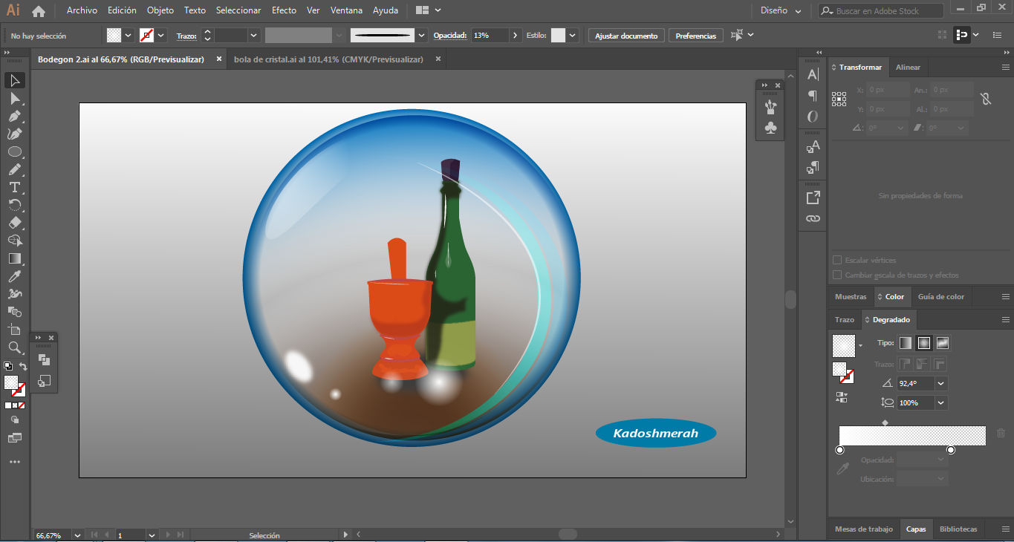Open the Ventana menu
Image resolution: width=1014 pixels, height=542 pixels.
click(x=347, y=10)
